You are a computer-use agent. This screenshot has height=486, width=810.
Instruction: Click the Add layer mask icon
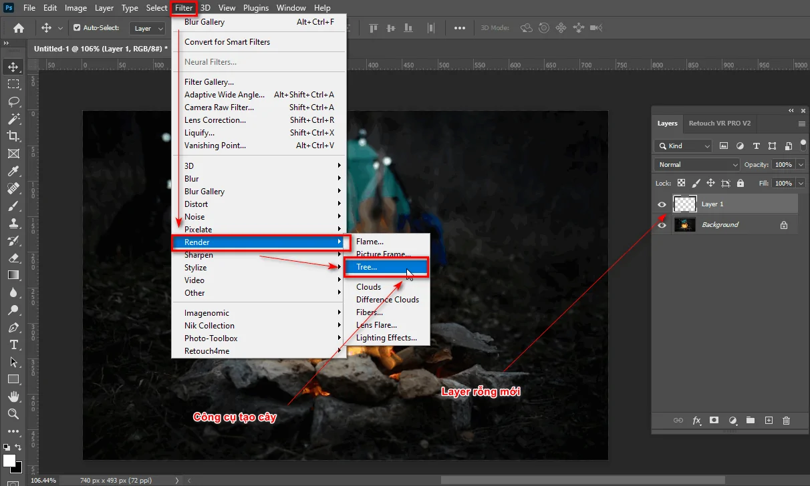coord(714,421)
